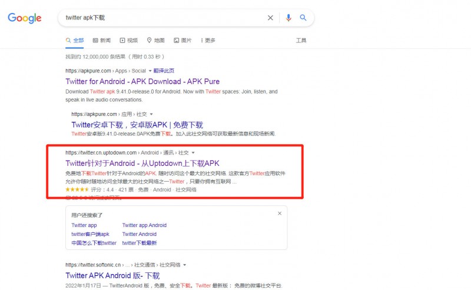The image size is (471, 290).
Task: Expand dropdown arrow beside apkpure Apps › Social
Action: (x=150, y=71)
